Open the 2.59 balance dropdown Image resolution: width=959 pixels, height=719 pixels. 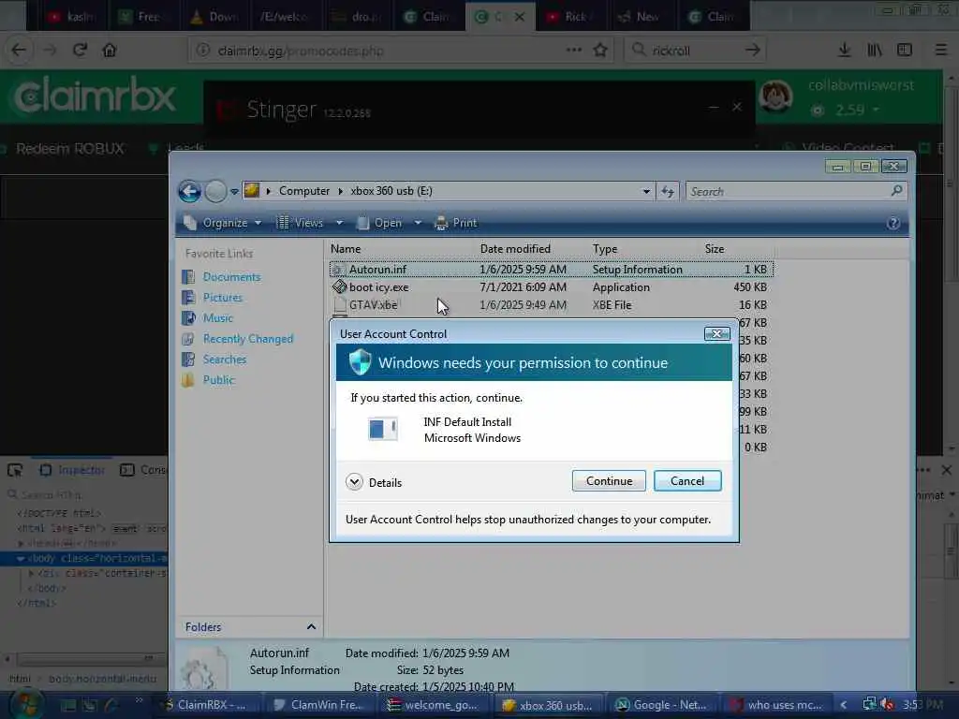click(857, 110)
